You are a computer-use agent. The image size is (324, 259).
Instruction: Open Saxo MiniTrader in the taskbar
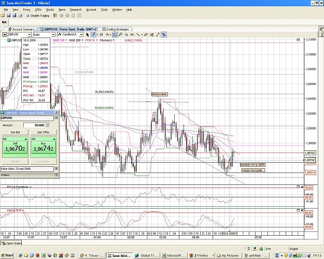pyautogui.click(x=120, y=255)
